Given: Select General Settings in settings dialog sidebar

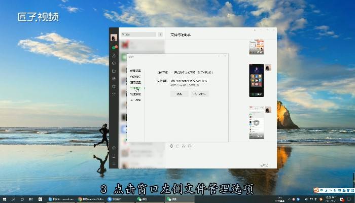Looking at the screenshot, I should (135, 82).
